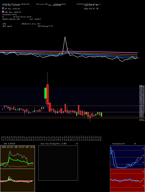This screenshot has width=145, height=192.
Task: Click the last green candlestick at 02 Dec
Action: pos(101,115)
